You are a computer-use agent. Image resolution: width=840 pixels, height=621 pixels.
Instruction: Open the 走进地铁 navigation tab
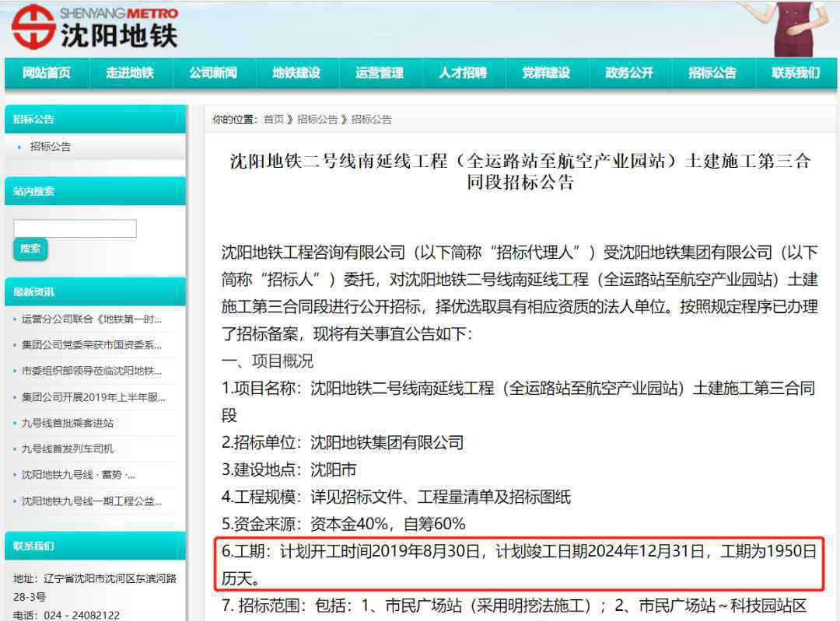[130, 73]
